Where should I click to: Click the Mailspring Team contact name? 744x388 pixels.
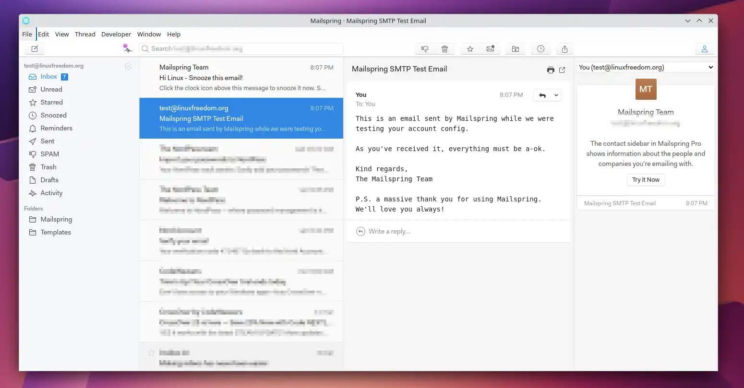click(x=646, y=112)
